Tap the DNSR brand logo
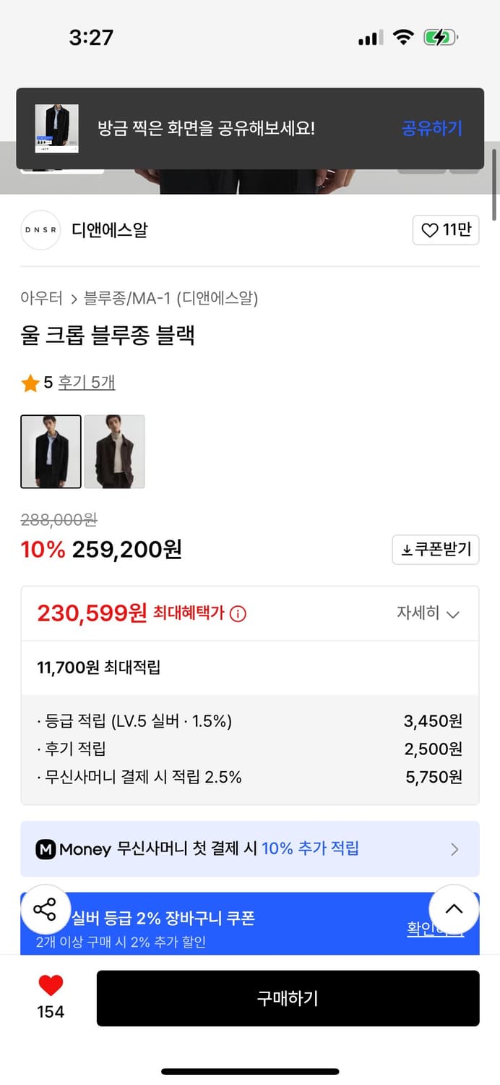The height and width of the screenshot is (1085, 500). [x=40, y=230]
